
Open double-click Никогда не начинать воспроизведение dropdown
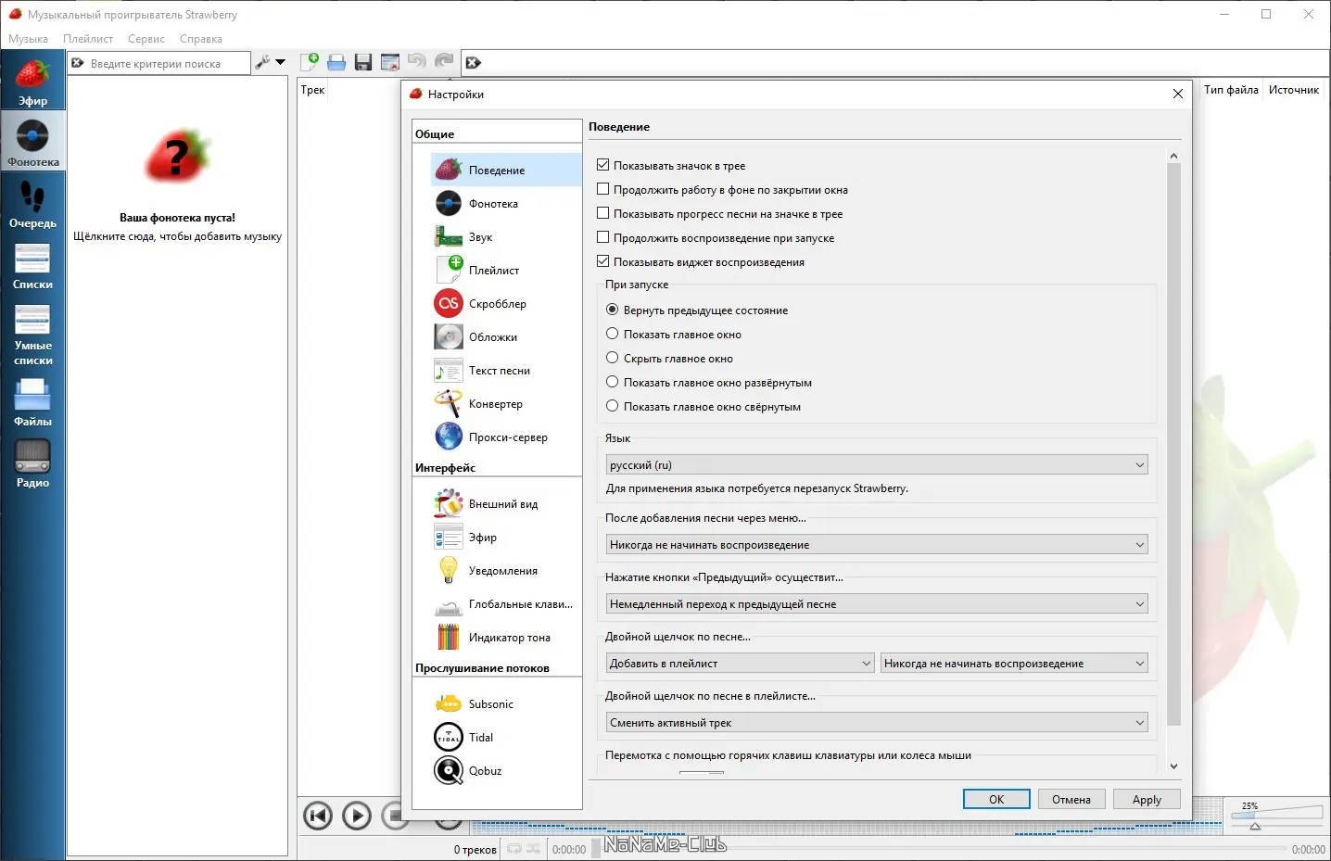pos(1014,664)
